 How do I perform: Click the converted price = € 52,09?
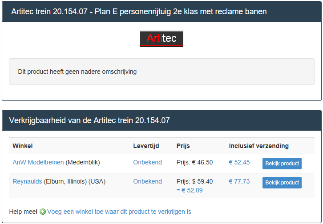pos(190,190)
